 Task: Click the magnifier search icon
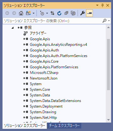105,21
